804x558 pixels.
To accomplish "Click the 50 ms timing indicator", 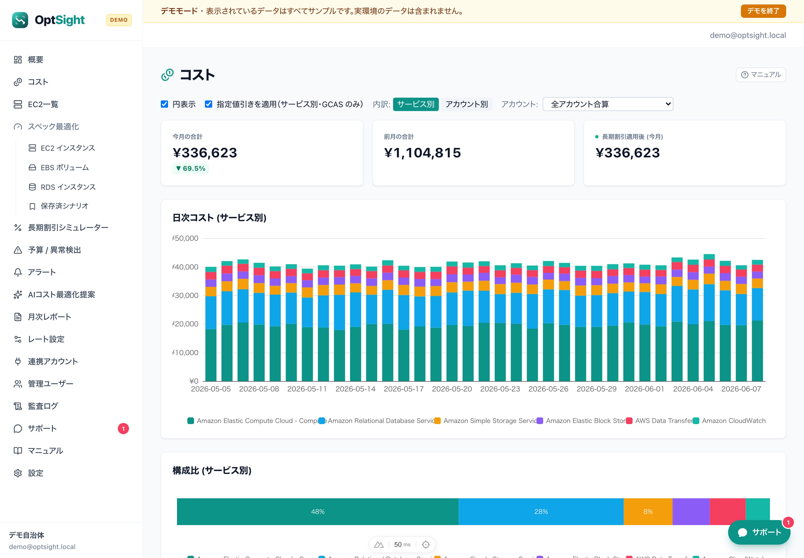I will (x=402, y=544).
